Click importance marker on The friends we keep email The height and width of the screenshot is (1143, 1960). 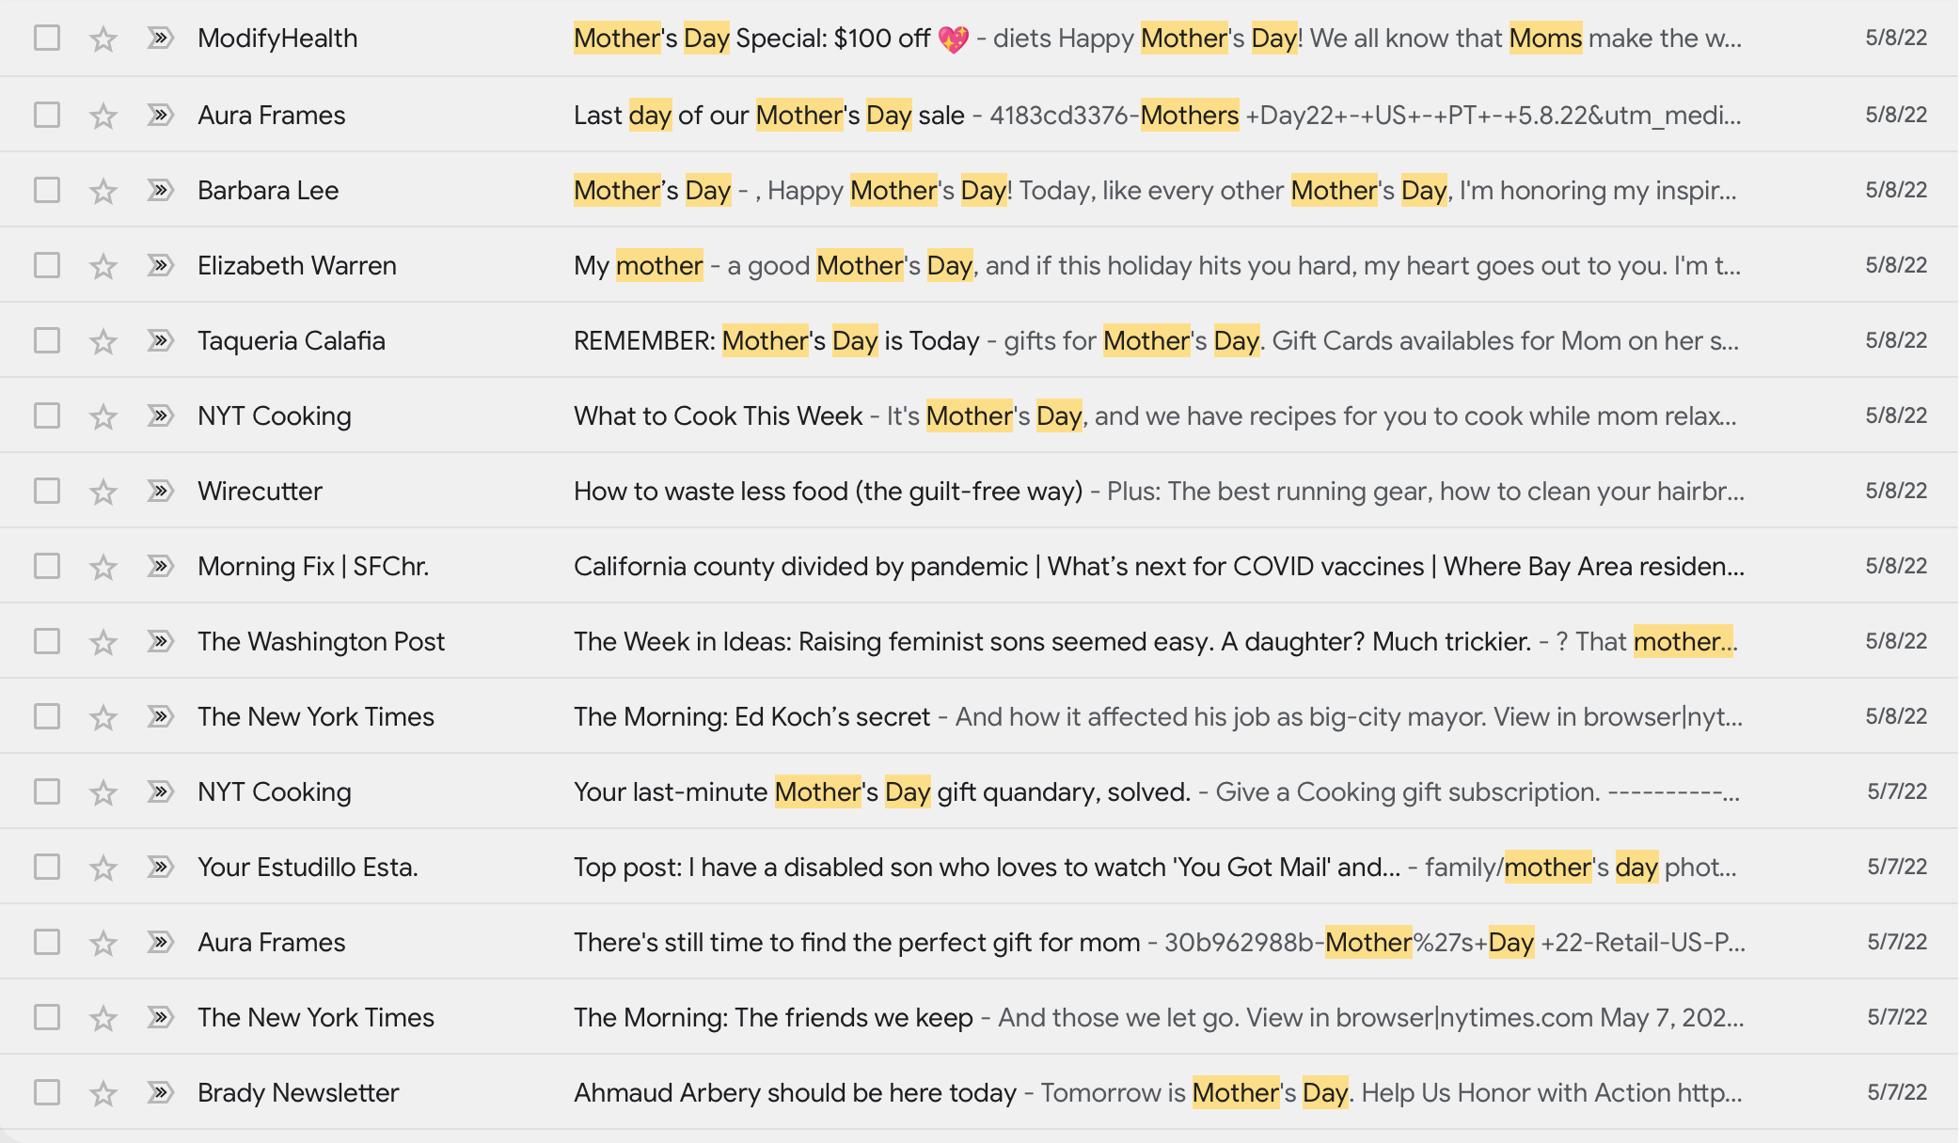tap(161, 1017)
